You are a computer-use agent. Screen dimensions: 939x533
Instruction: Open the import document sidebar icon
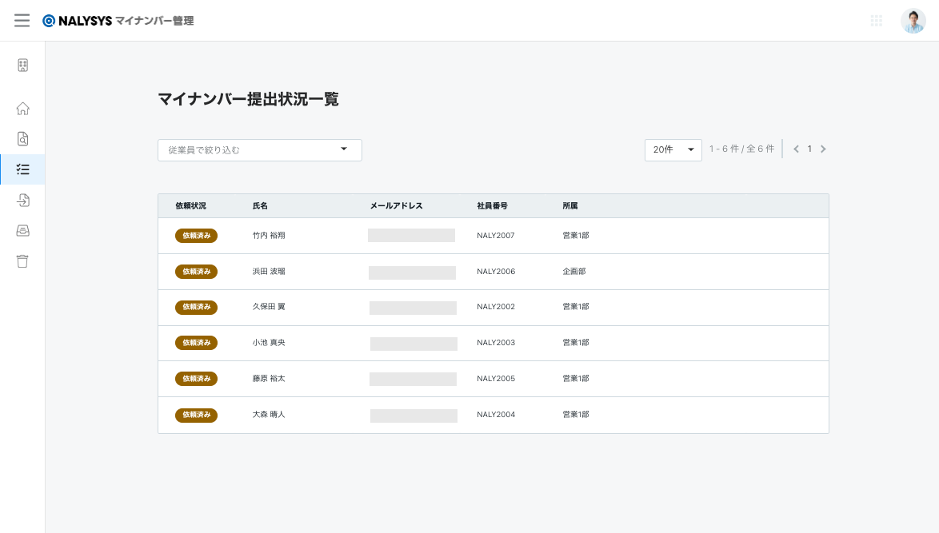pos(22,200)
